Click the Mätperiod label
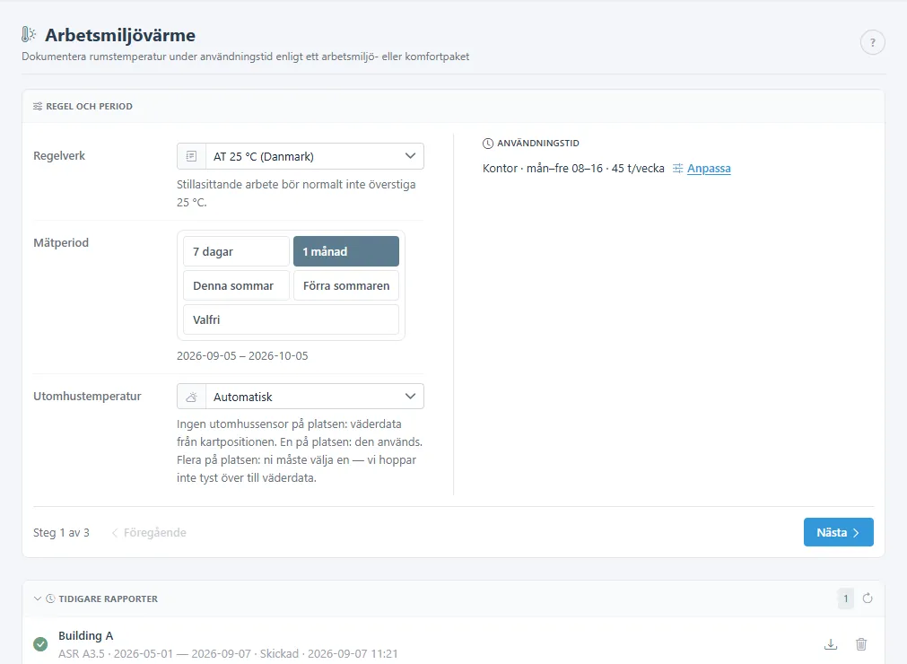This screenshot has height=664, width=907. (61, 243)
